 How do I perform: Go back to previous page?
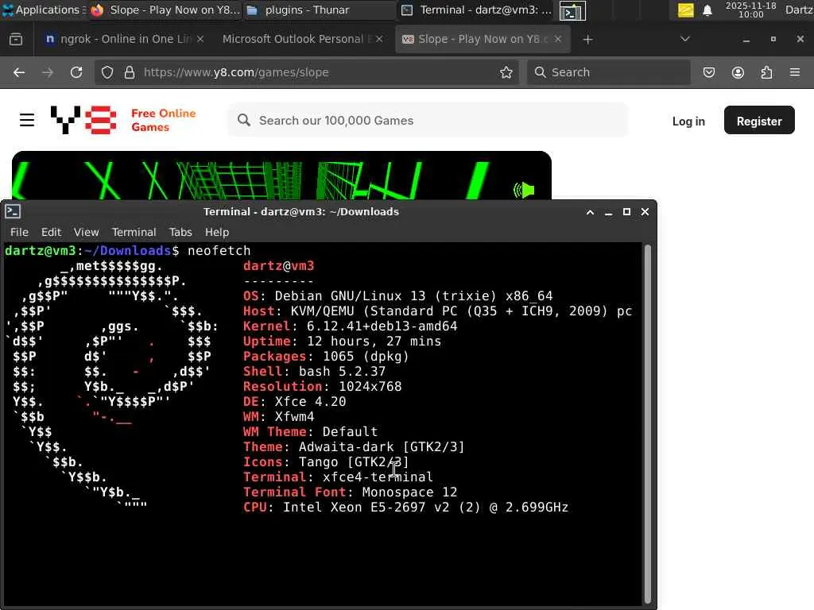(x=19, y=72)
